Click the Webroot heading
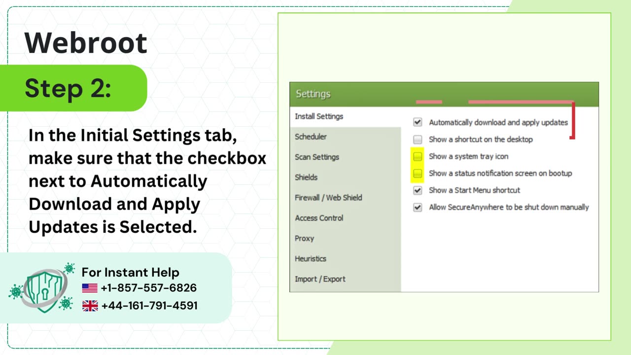Image resolution: width=631 pixels, height=355 pixels. (86, 43)
